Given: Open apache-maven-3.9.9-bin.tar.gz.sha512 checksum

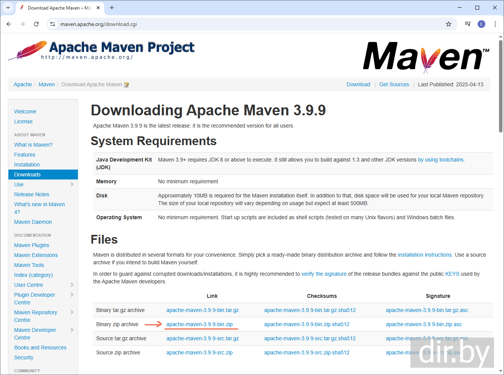Looking at the screenshot, I should [x=310, y=310].
